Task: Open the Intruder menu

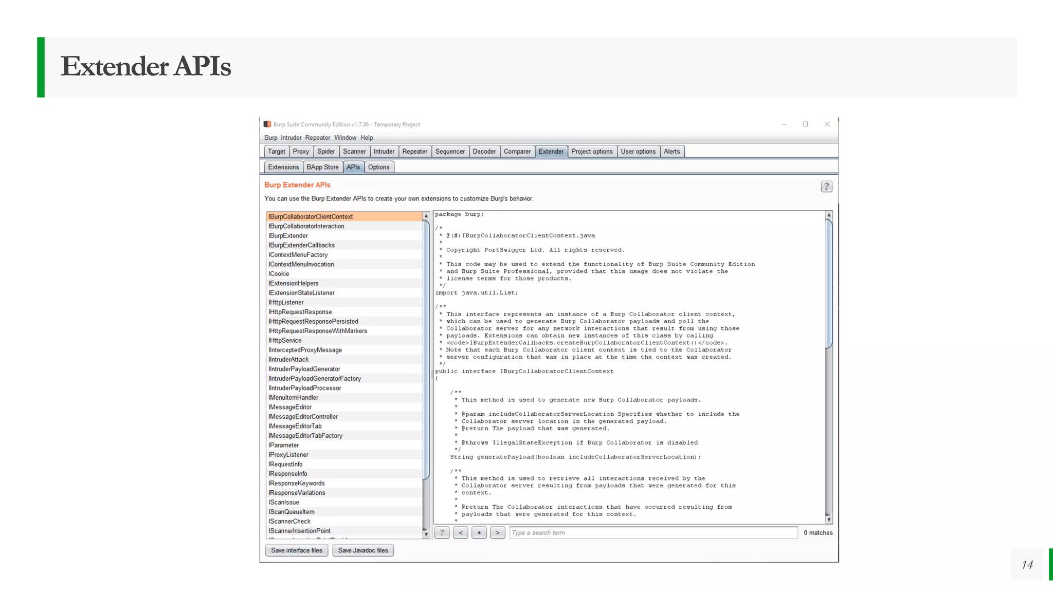Action: click(x=291, y=138)
